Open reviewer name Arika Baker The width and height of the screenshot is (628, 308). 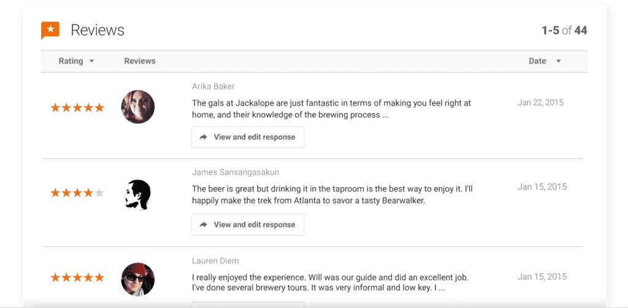pos(213,87)
